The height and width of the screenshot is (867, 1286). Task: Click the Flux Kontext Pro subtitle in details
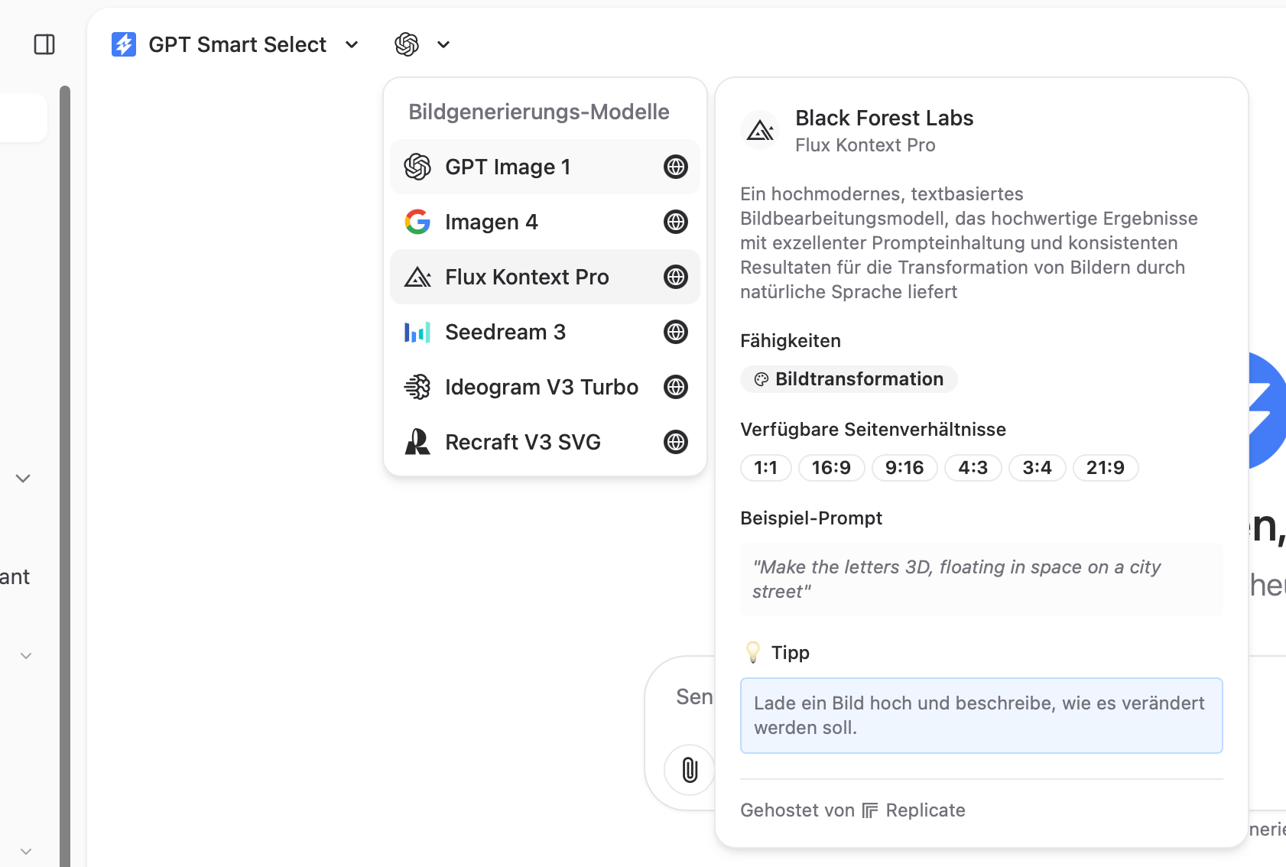coord(865,145)
